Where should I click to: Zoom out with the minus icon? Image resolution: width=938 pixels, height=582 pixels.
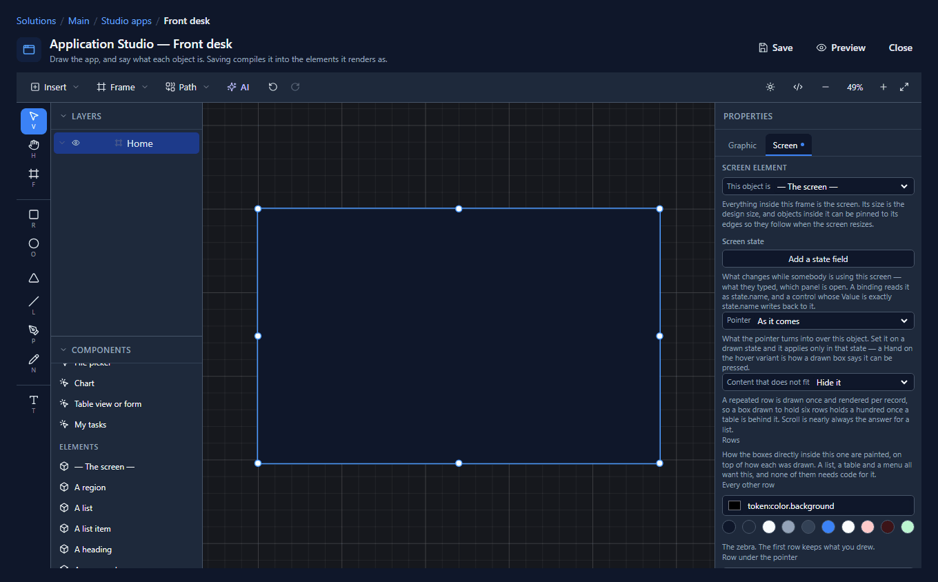point(826,87)
